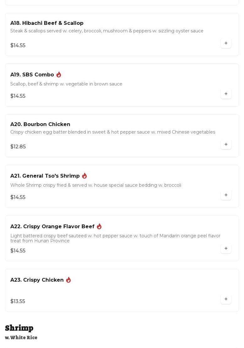The height and width of the screenshot is (348, 244).
Task: Click the Shrimp section heading
Action: click(19, 328)
